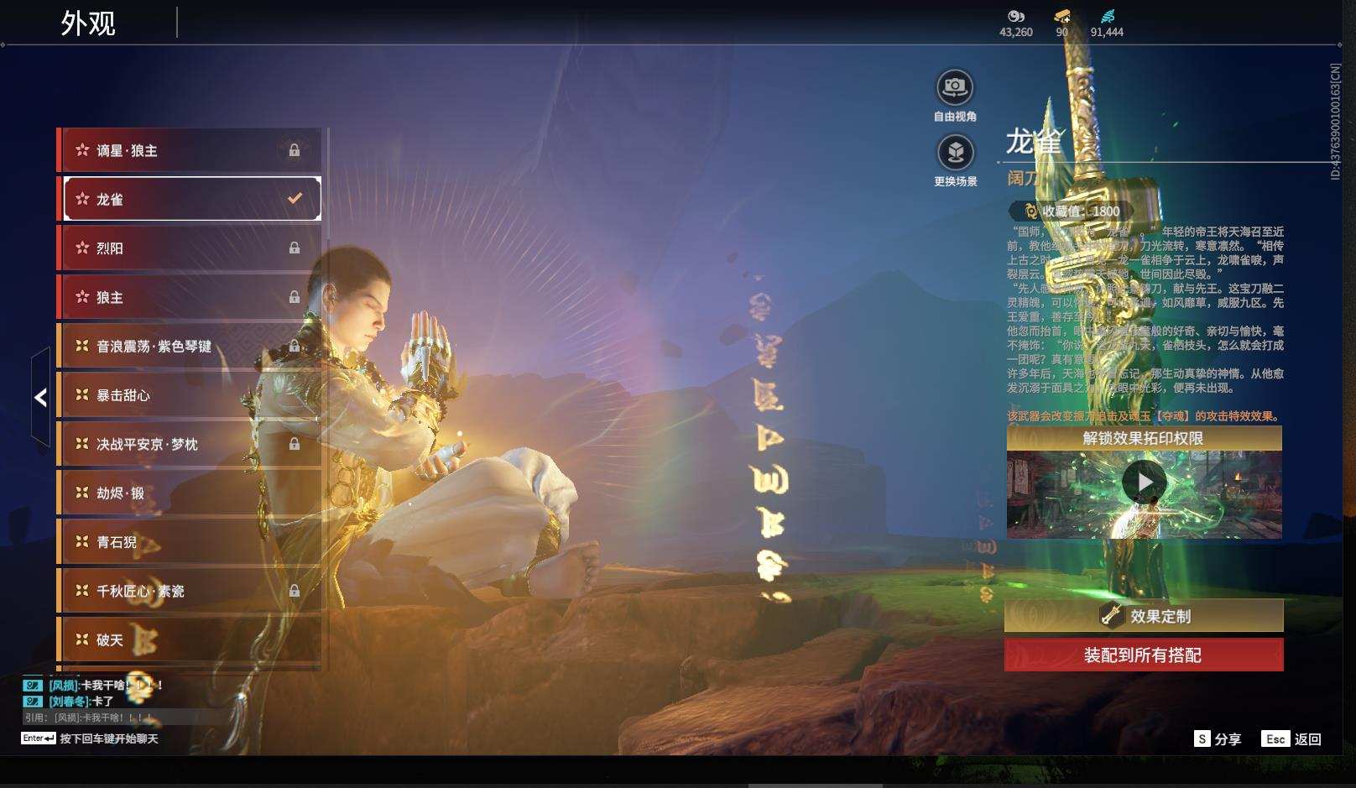The image size is (1356, 788).
Task: Click the equipped checkmark on 龙雀
Action: (x=295, y=199)
